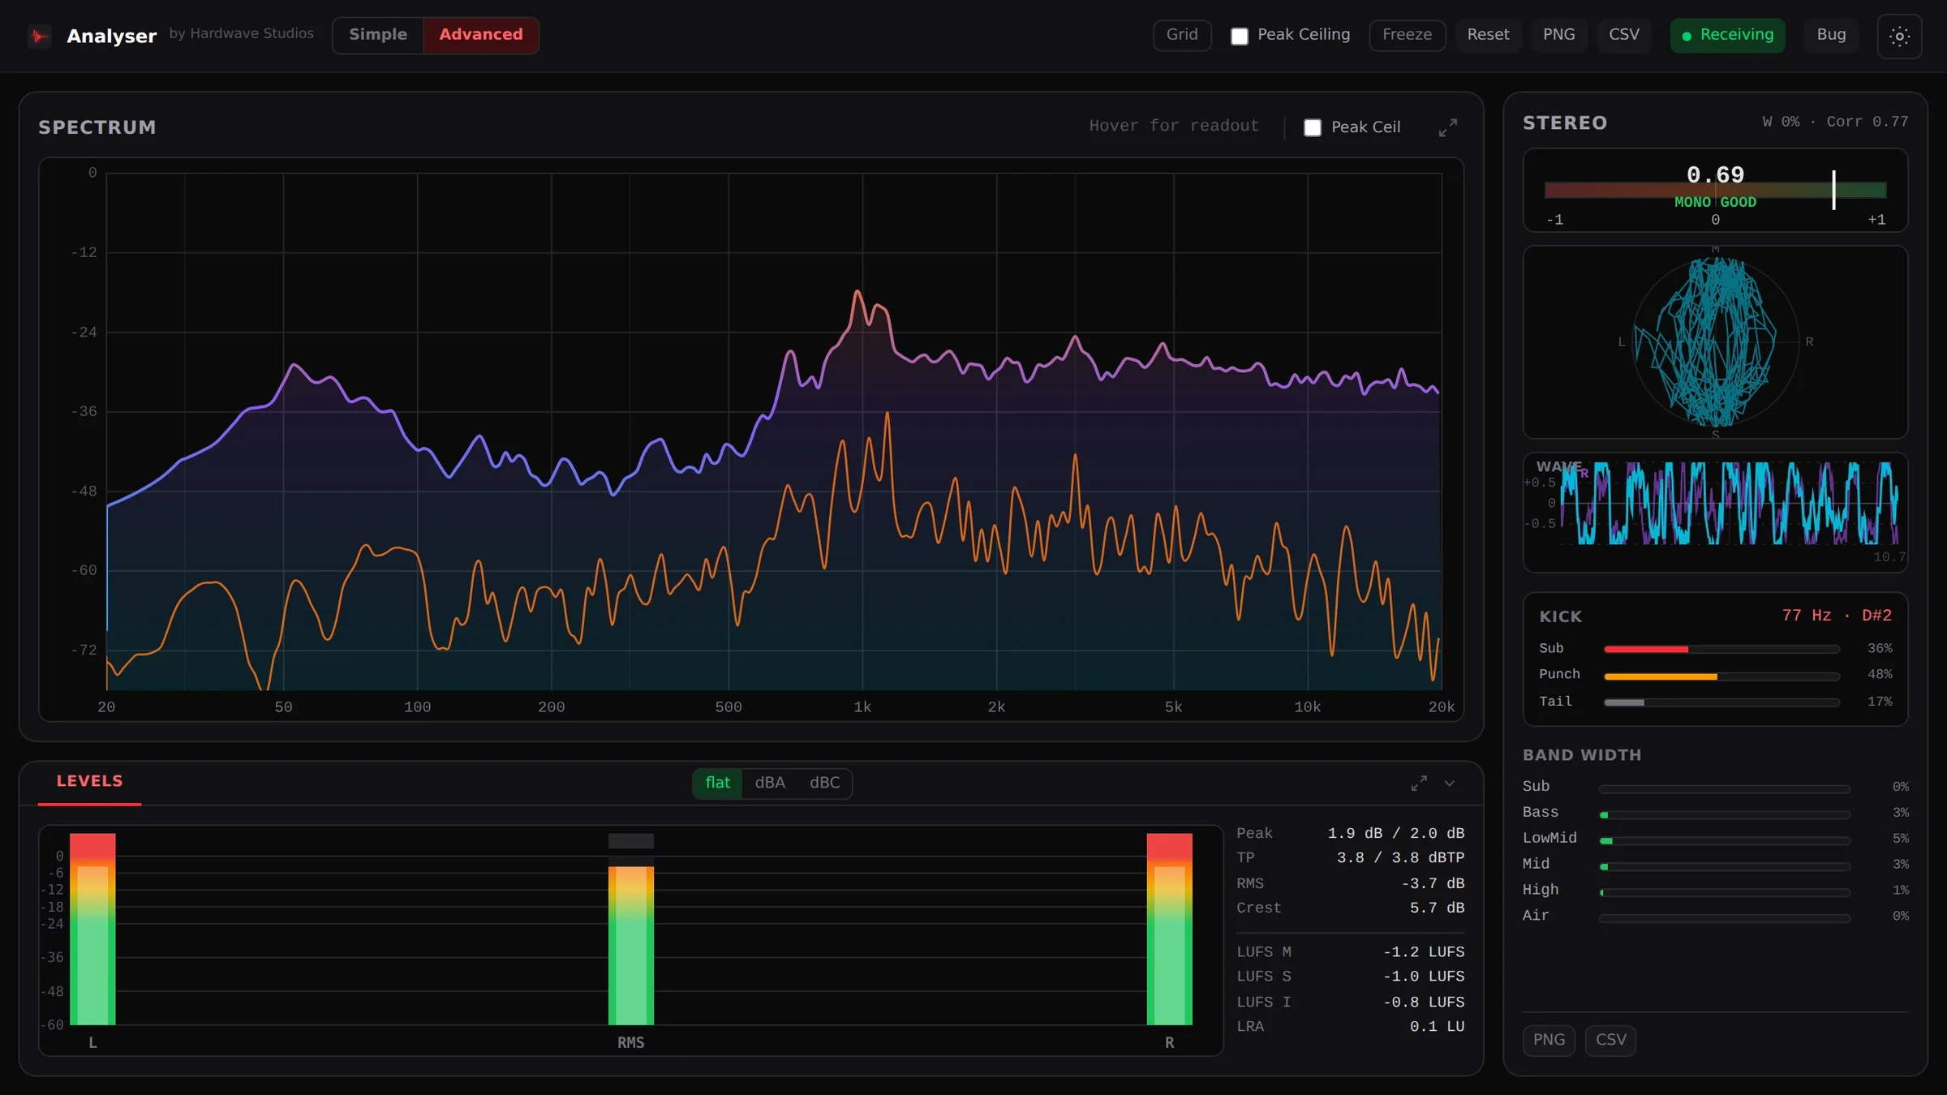The height and width of the screenshot is (1095, 1947).
Task: Toggle the Grid button
Action: click(x=1182, y=35)
